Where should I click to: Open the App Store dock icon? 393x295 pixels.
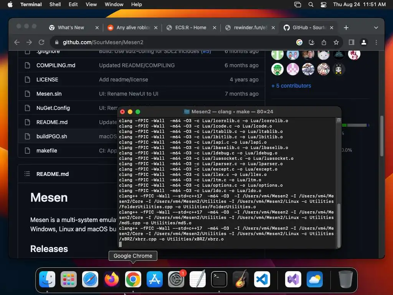(x=155, y=279)
